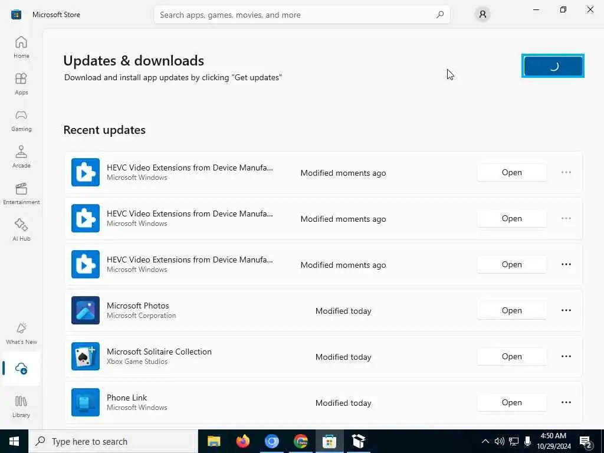
Task: Click the 'Microsoft Photos' app name text
Action: click(x=138, y=306)
